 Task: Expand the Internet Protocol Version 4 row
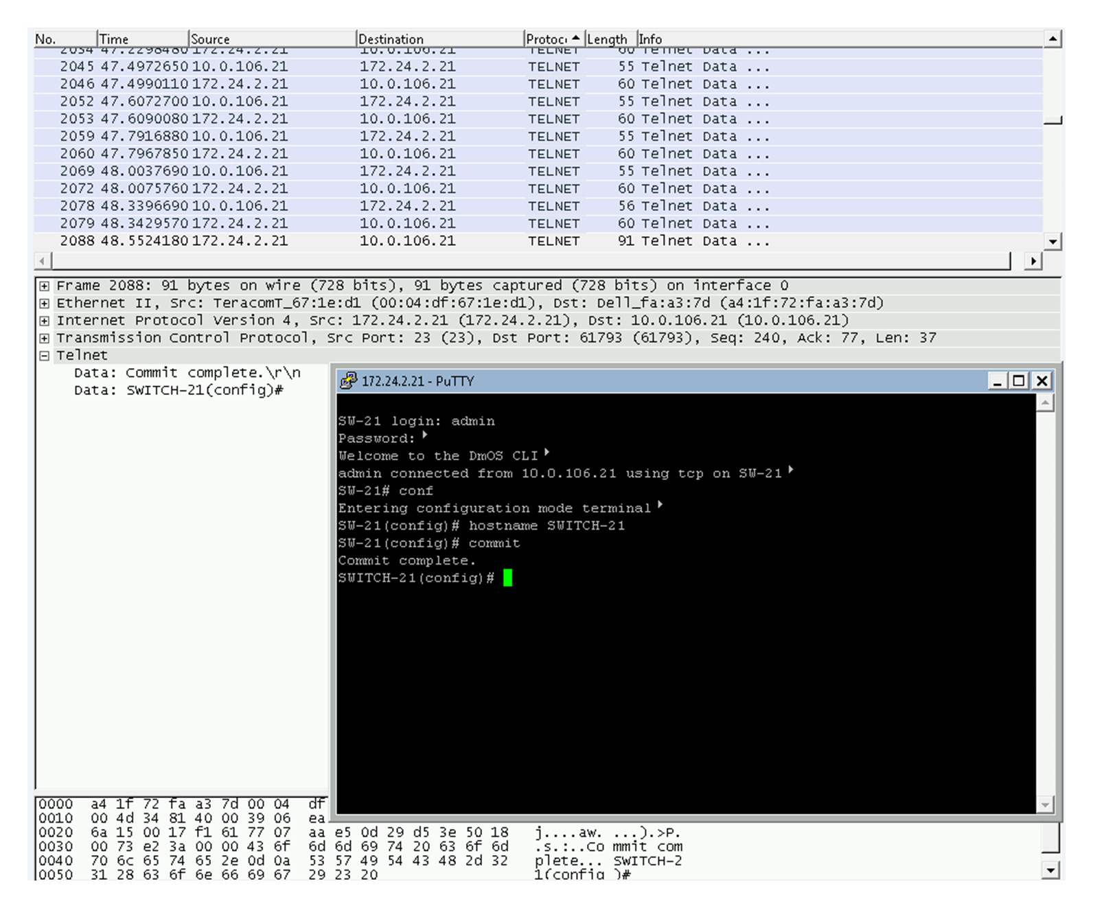pyautogui.click(x=45, y=321)
